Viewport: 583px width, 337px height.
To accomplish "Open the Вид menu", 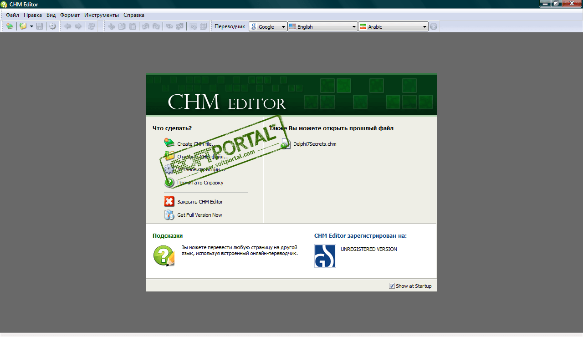I will pyautogui.click(x=51, y=15).
